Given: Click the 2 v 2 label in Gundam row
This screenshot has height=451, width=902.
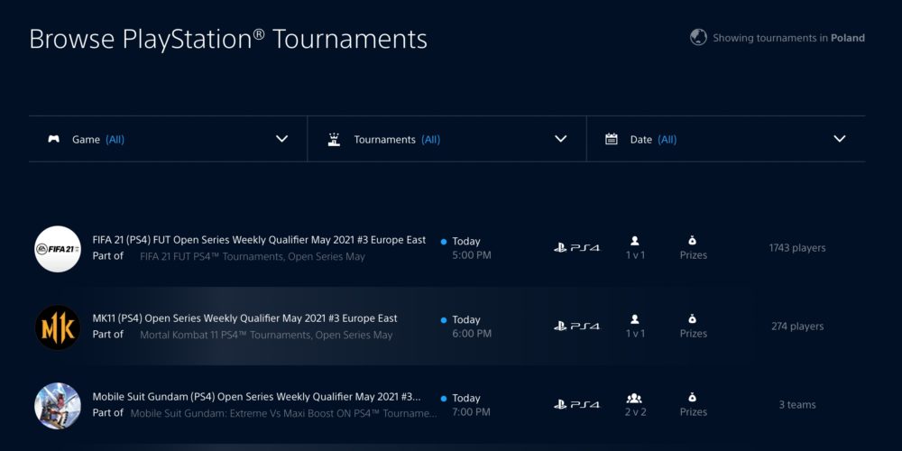Looking at the screenshot, I should click(635, 412).
